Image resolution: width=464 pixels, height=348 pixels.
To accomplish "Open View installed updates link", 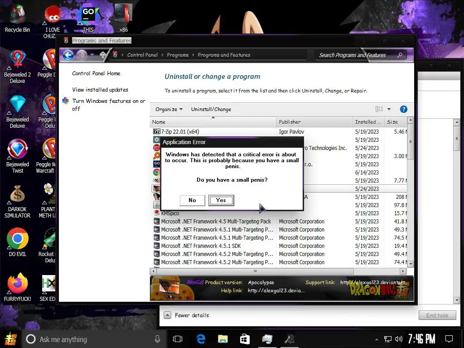I will (x=100, y=90).
